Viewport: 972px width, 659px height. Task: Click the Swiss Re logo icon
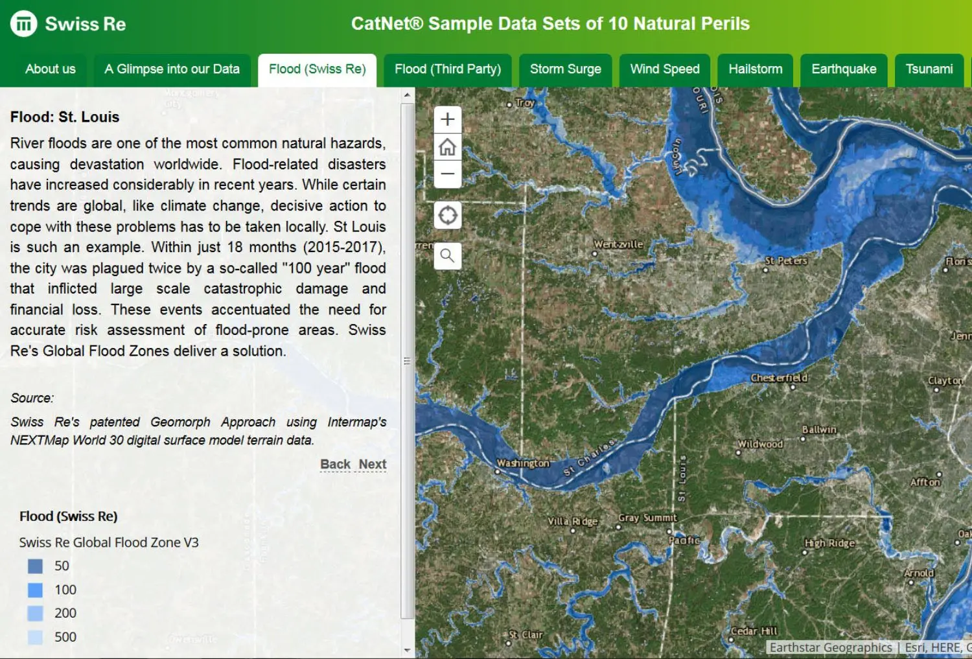pos(23,23)
